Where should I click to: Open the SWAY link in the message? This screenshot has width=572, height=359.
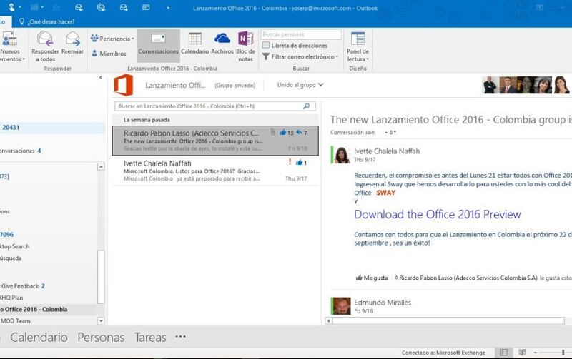point(385,193)
